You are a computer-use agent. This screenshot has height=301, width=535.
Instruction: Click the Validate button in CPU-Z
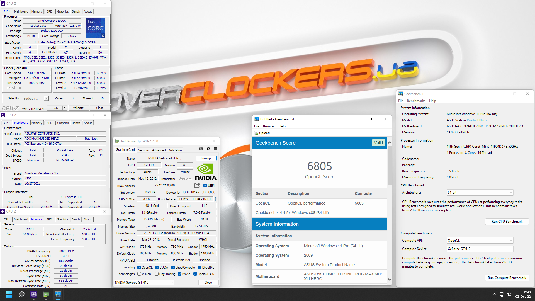[x=78, y=108]
